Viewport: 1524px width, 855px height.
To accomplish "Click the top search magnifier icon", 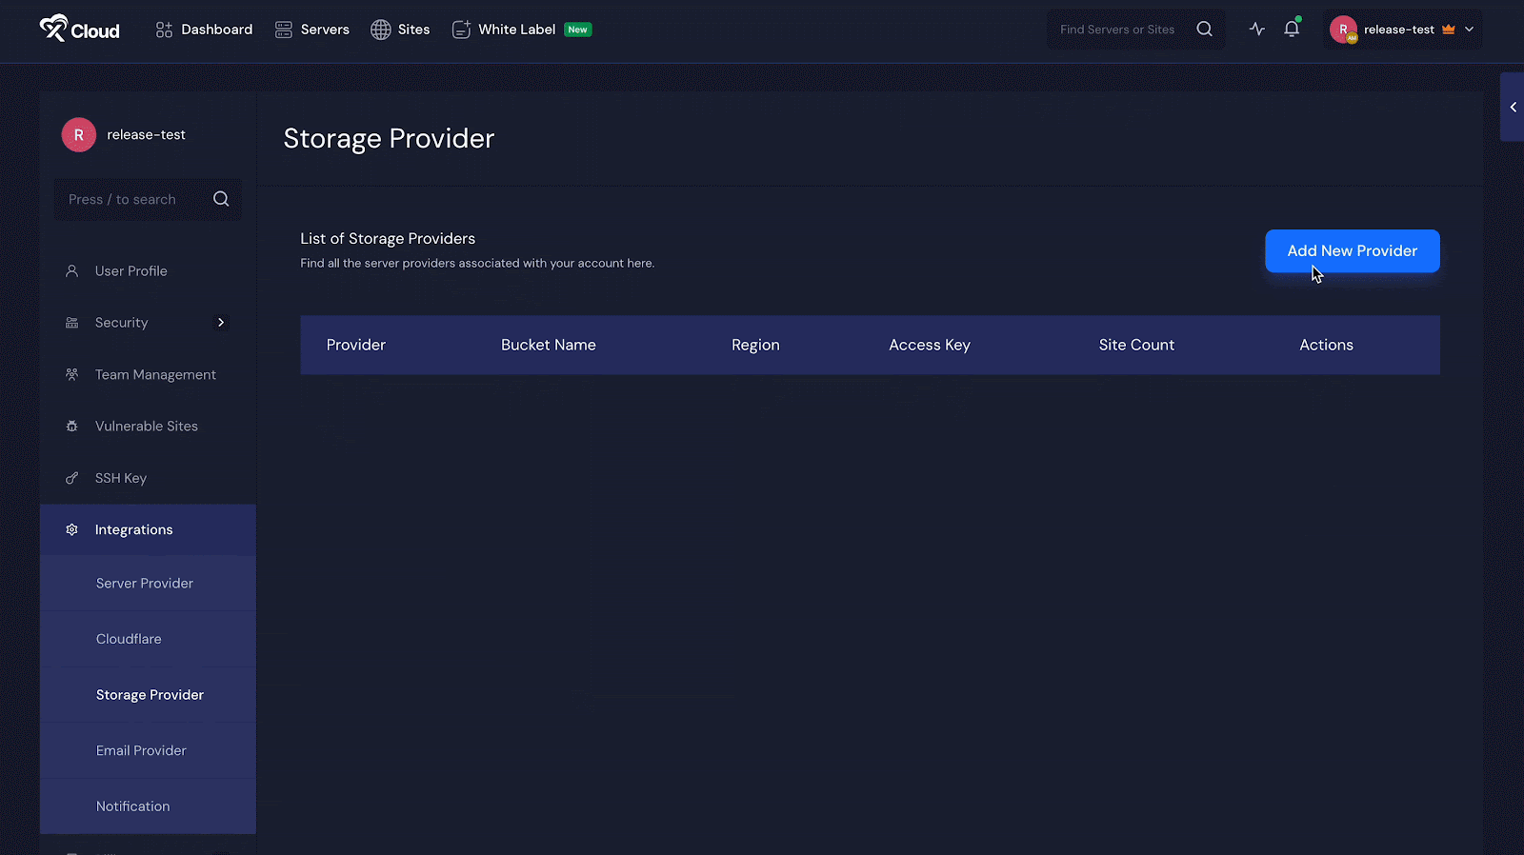I will [x=1205, y=30].
